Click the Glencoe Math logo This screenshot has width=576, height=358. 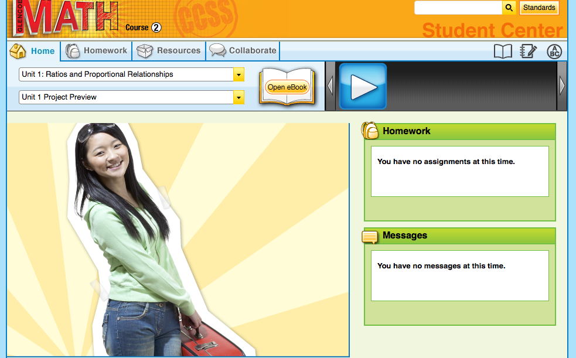coord(66,18)
